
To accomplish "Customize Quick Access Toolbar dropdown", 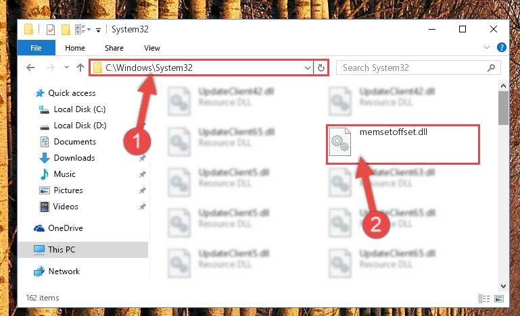I will coord(98,30).
